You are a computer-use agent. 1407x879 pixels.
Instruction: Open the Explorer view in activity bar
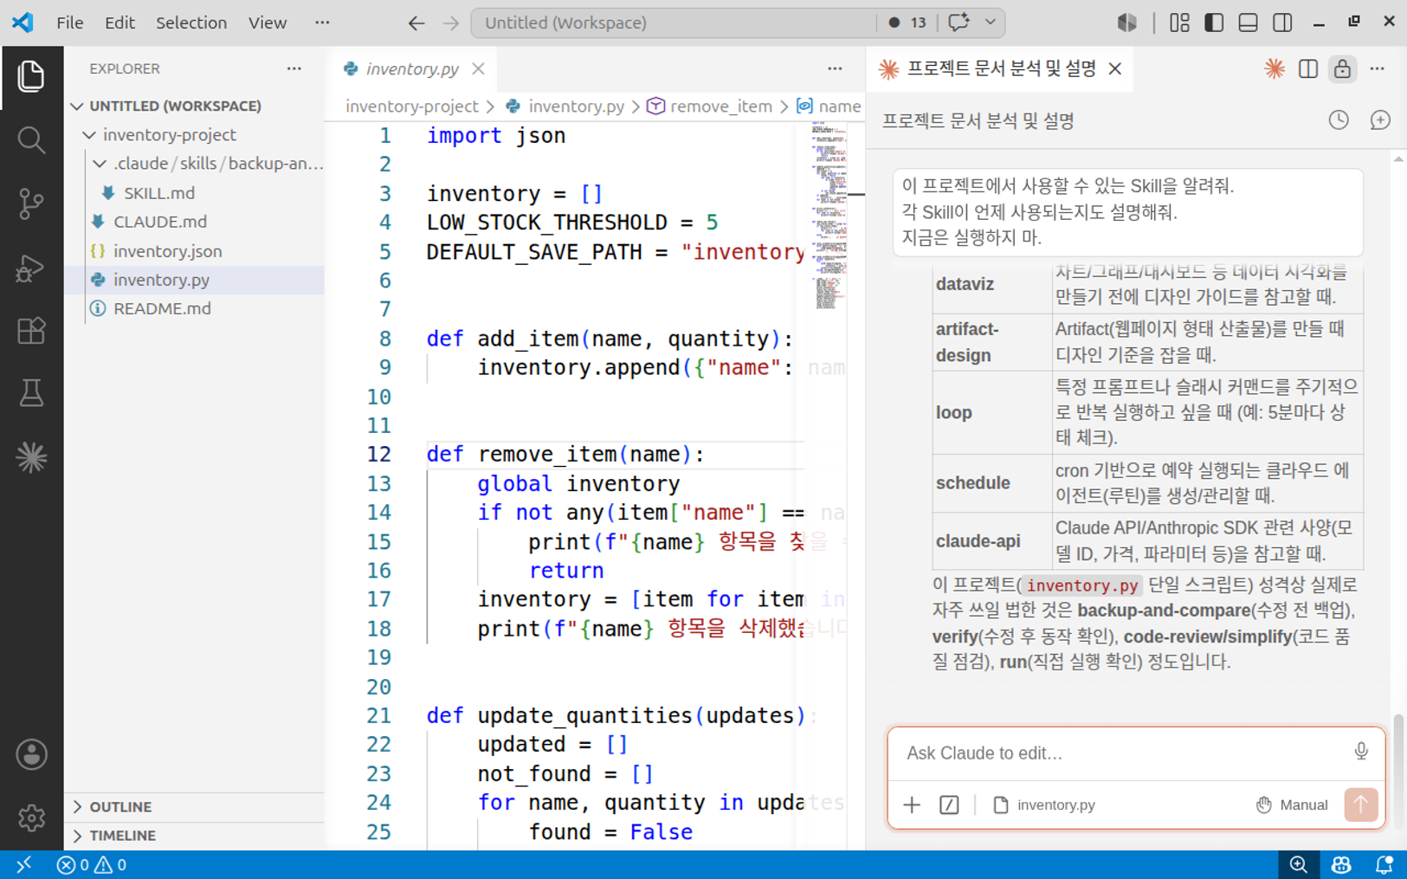click(x=31, y=77)
